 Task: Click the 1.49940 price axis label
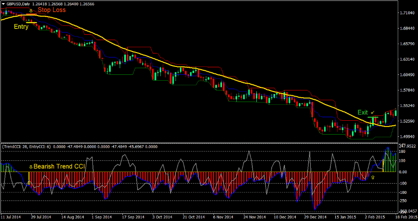pos(408,137)
